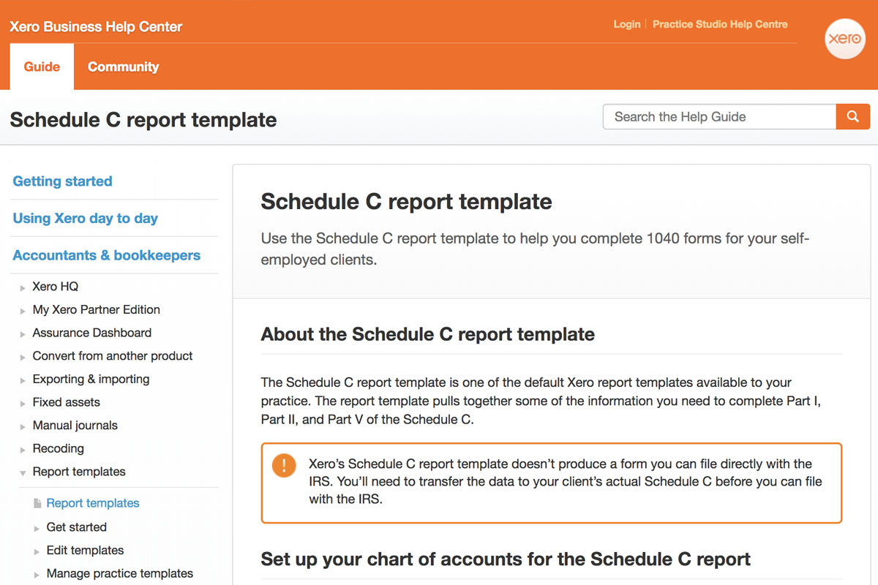Open Convert from another product item

tap(113, 356)
